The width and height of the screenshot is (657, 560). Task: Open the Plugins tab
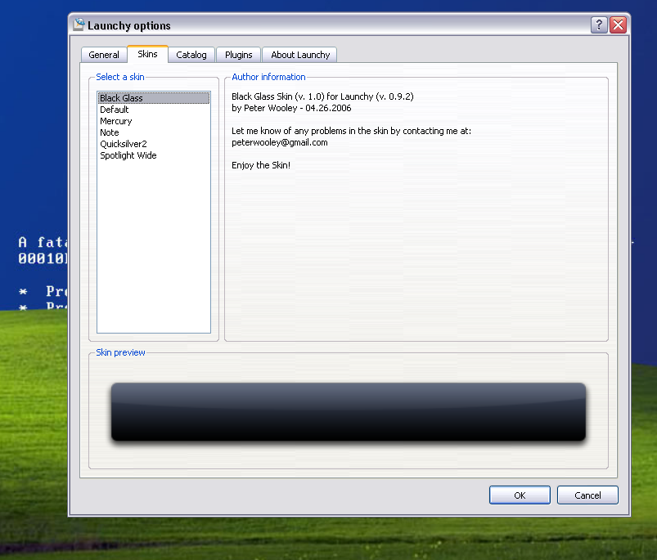[x=238, y=55]
